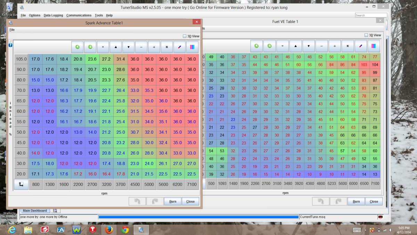Image resolution: width=417 pixels, height=235 pixels.
Task: Click the asterisk scale button in Spark Advance toolbar
Action: (x=166, y=47)
